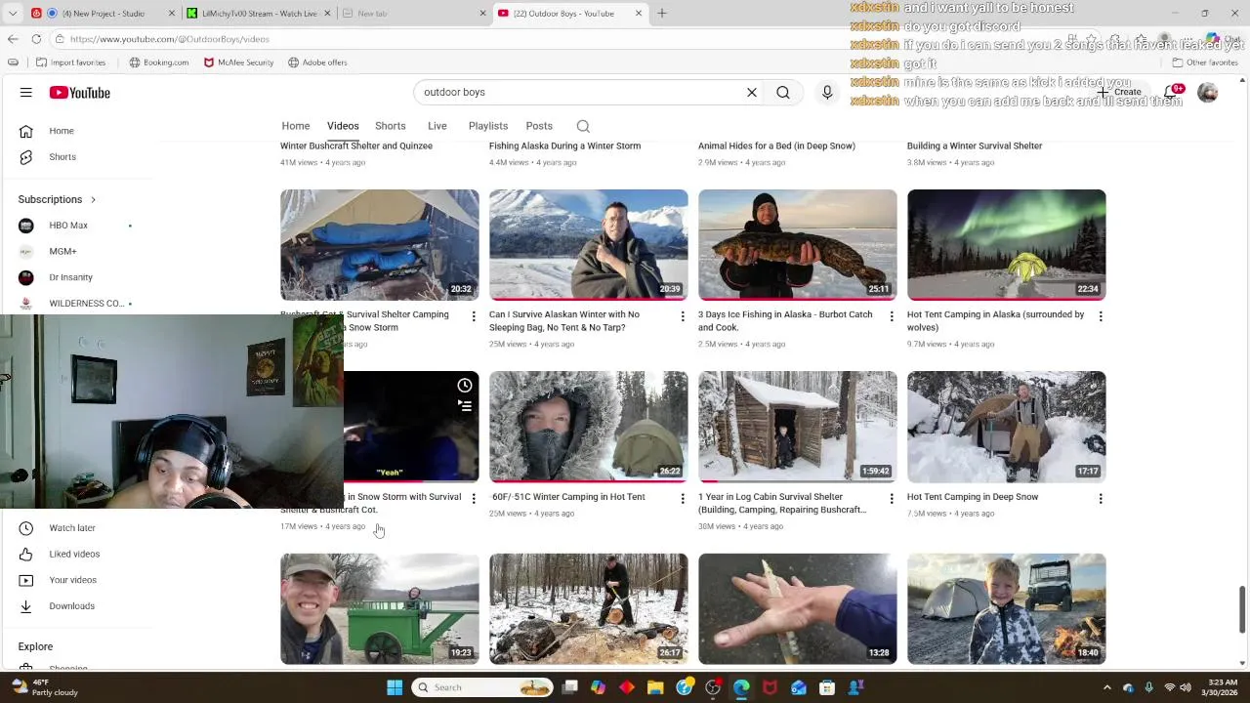Viewport: 1250px width, 703px height.
Task: Open the Posts tab
Action: pos(539,126)
